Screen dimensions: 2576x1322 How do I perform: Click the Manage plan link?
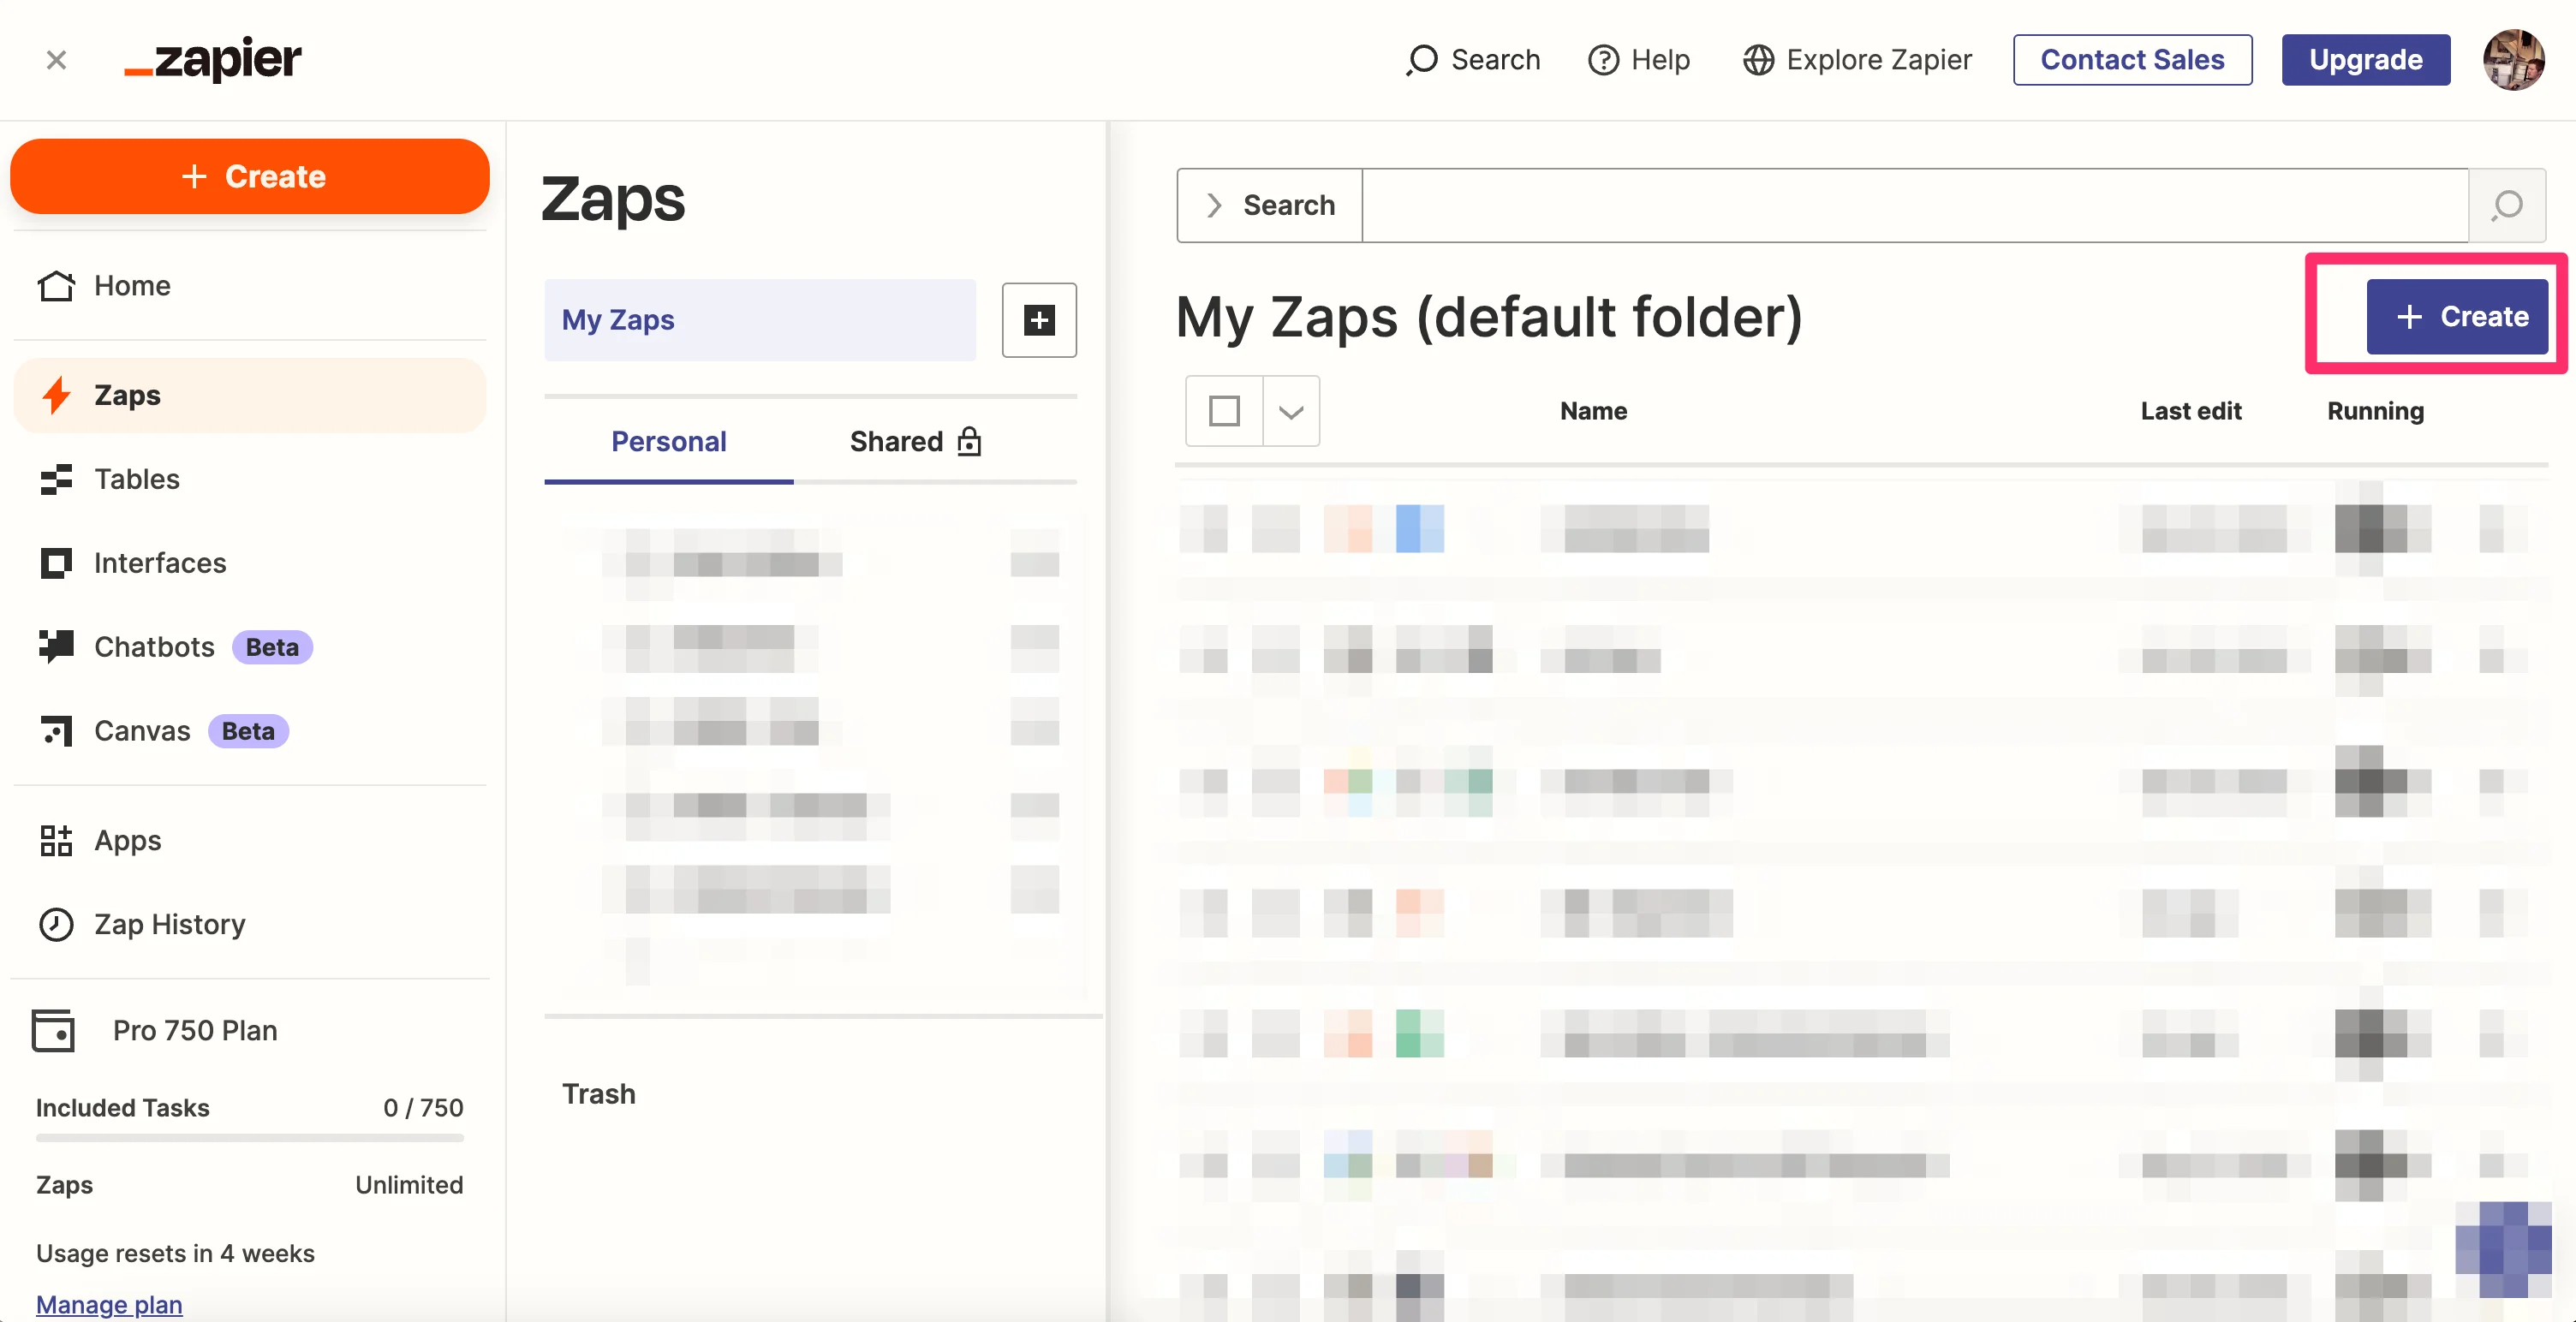[x=109, y=1304]
